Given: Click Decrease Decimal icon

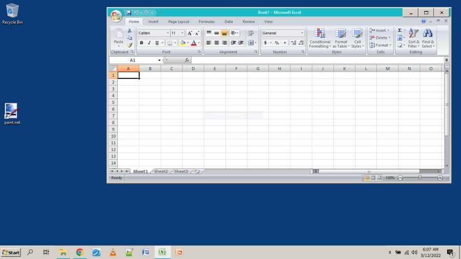Looking at the screenshot, I should (301, 43).
